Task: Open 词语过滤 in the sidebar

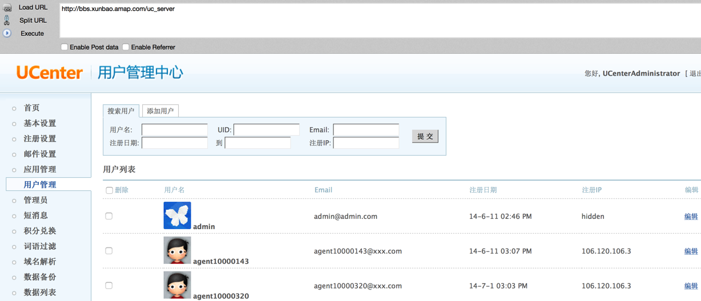Action: pos(40,246)
